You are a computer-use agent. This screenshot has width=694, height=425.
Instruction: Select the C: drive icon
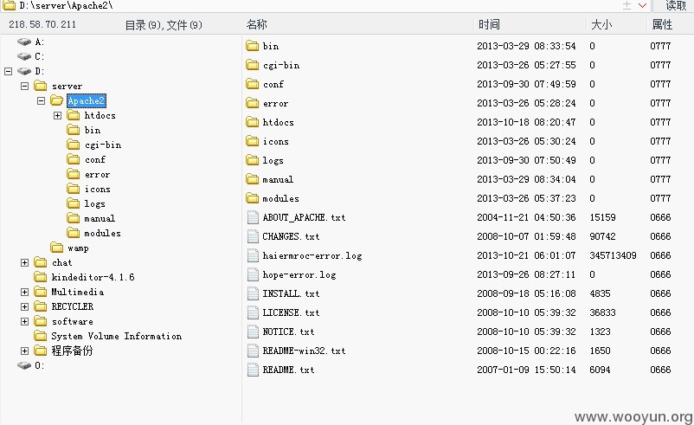pyautogui.click(x=24, y=56)
